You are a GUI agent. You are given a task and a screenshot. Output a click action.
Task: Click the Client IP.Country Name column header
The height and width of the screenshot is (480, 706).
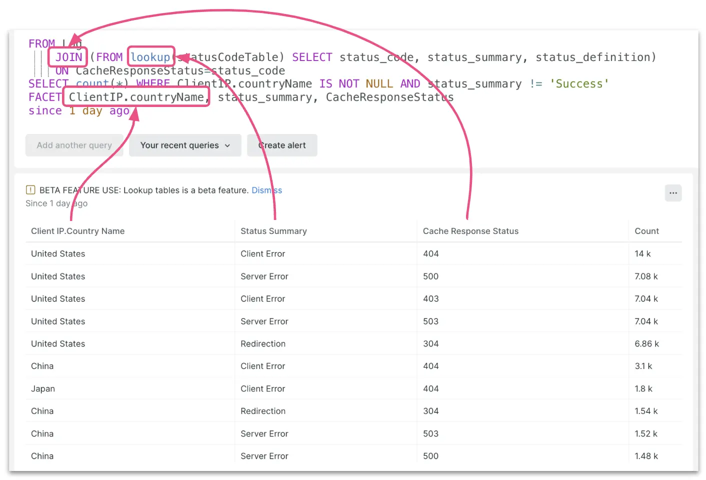click(77, 231)
